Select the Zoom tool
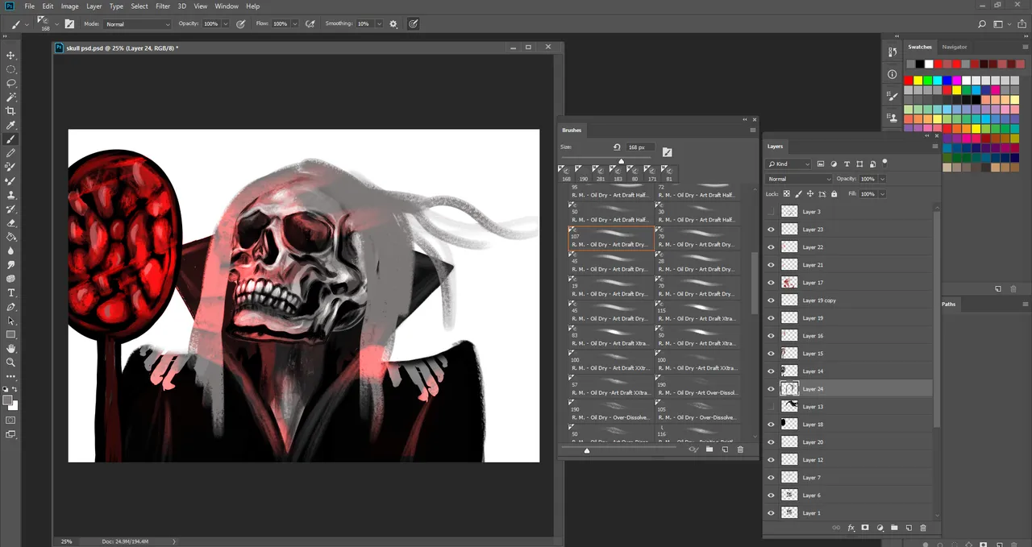The image size is (1032, 547). pos(11,363)
